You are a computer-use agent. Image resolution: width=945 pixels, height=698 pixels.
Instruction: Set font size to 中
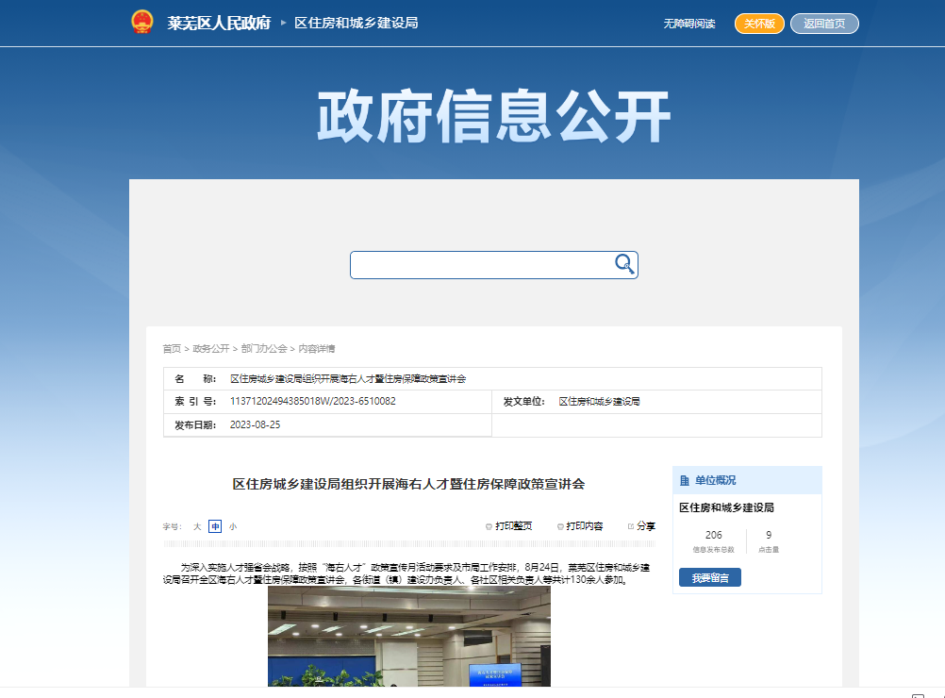point(215,526)
